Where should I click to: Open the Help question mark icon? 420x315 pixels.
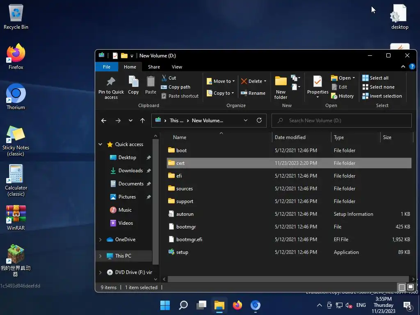pos(412,66)
